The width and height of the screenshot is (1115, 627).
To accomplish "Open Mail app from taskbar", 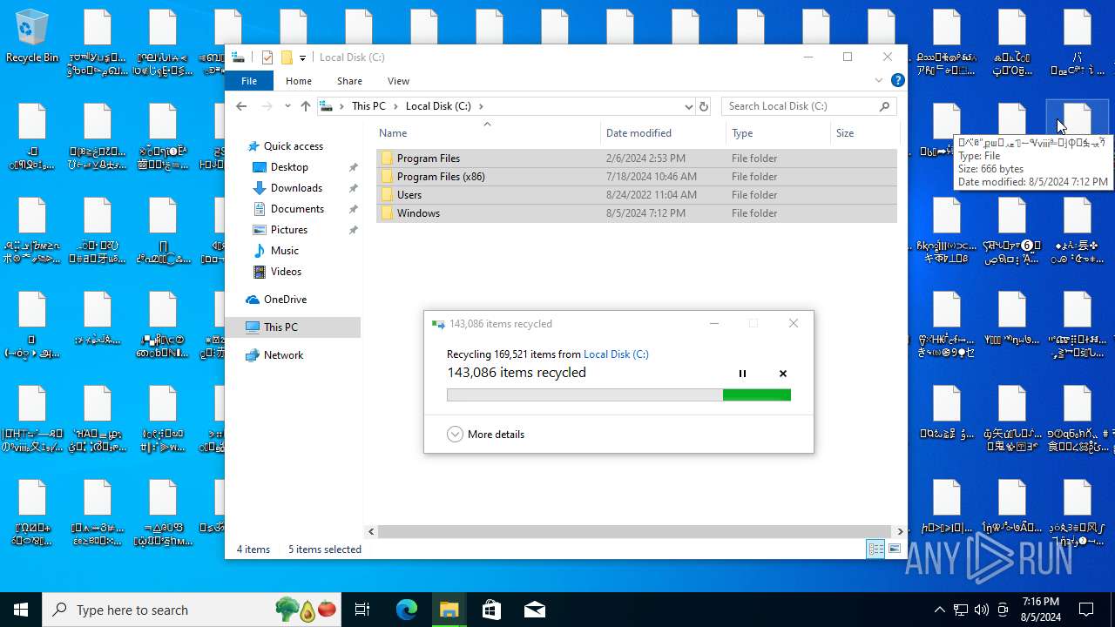I will [x=534, y=610].
